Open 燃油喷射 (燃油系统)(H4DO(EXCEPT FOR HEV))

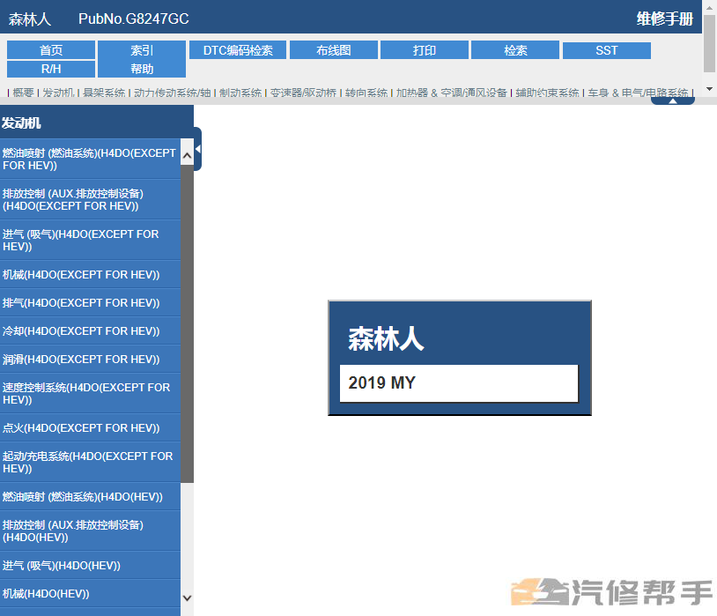90,159
